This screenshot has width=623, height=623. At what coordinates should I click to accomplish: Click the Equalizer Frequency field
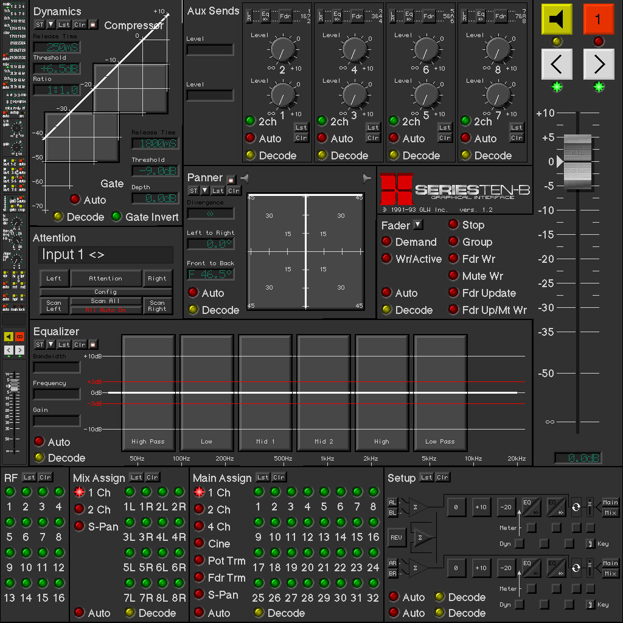click(57, 394)
